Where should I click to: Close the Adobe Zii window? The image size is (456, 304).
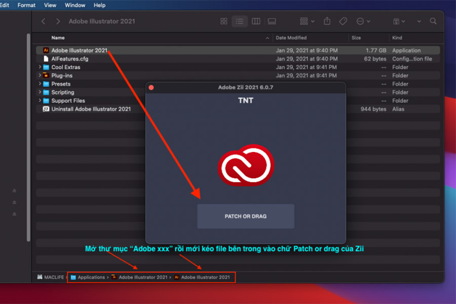pyautogui.click(x=151, y=88)
